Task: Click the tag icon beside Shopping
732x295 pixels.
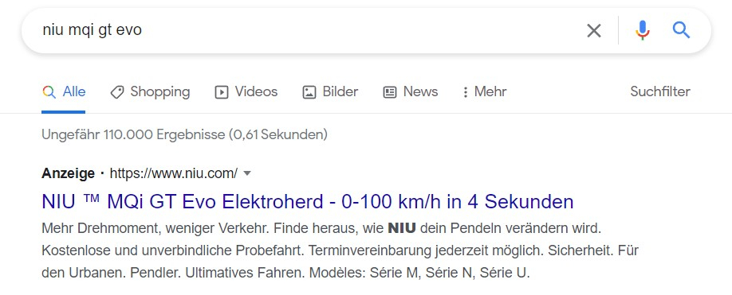Action: 116,92
